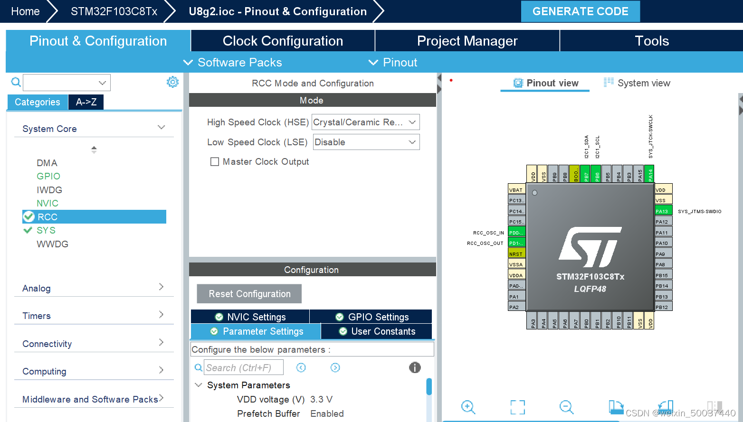This screenshot has height=422, width=743.
Task: Expand the Connectivity category
Action: coord(161,342)
